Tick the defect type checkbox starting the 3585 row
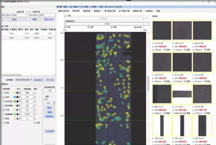Viewport: 216px width, 145px height. [x=4, y=93]
